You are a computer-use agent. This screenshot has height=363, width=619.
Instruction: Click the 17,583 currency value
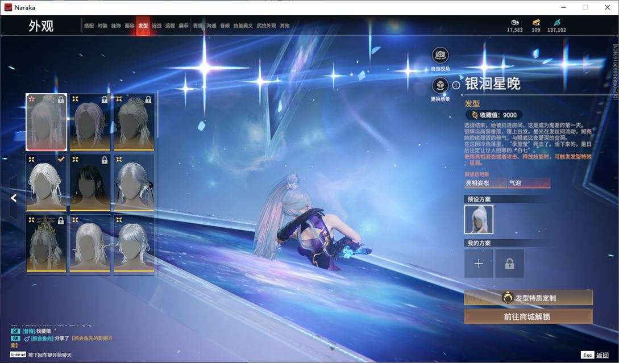point(515,30)
